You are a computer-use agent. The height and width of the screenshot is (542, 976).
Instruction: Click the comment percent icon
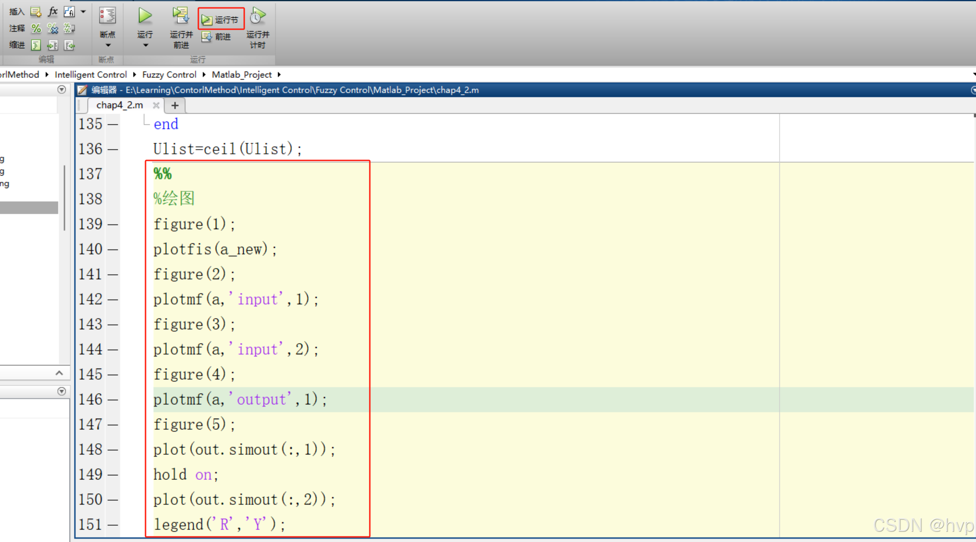click(x=36, y=29)
